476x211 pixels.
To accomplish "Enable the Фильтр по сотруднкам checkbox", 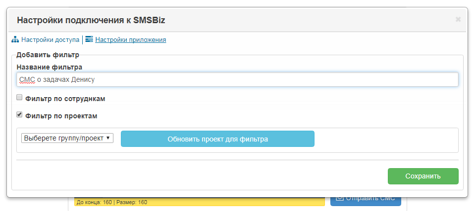I will click(19, 97).
